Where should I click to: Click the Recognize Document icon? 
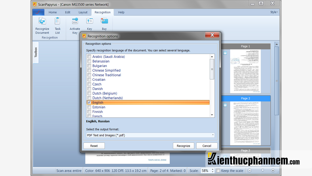point(42,21)
